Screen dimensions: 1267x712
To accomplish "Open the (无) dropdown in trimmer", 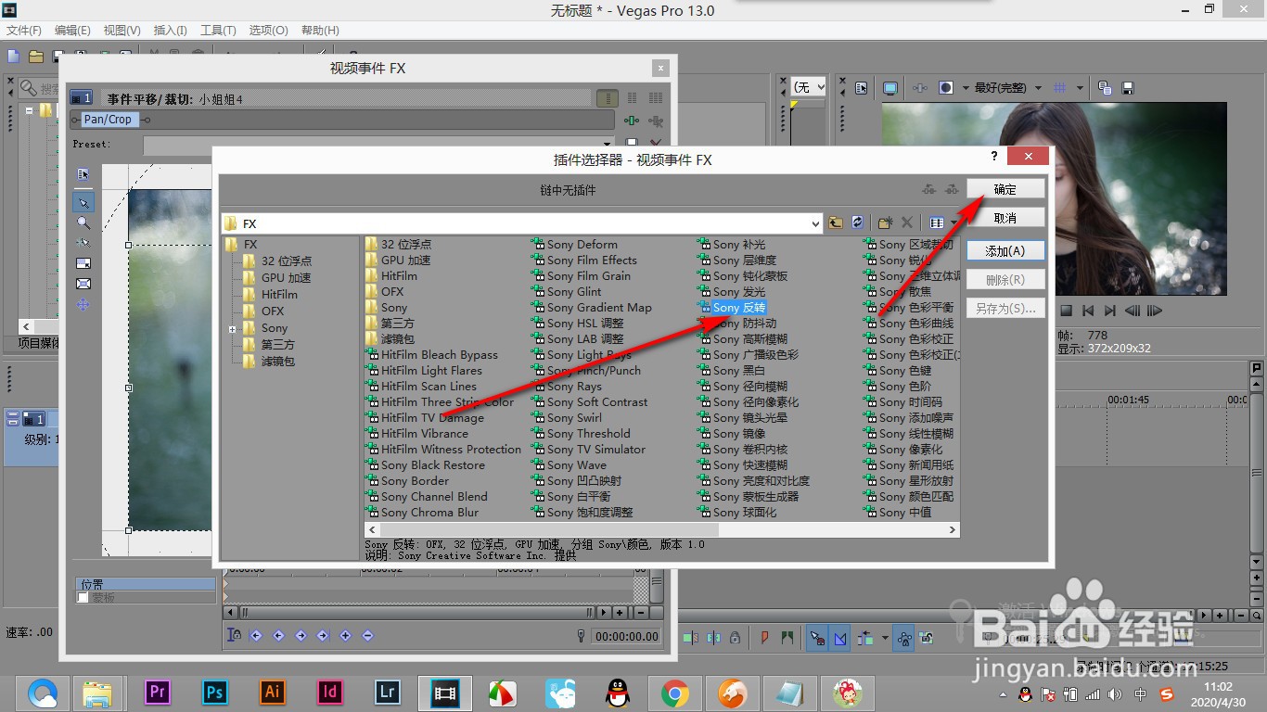I will tap(810, 86).
